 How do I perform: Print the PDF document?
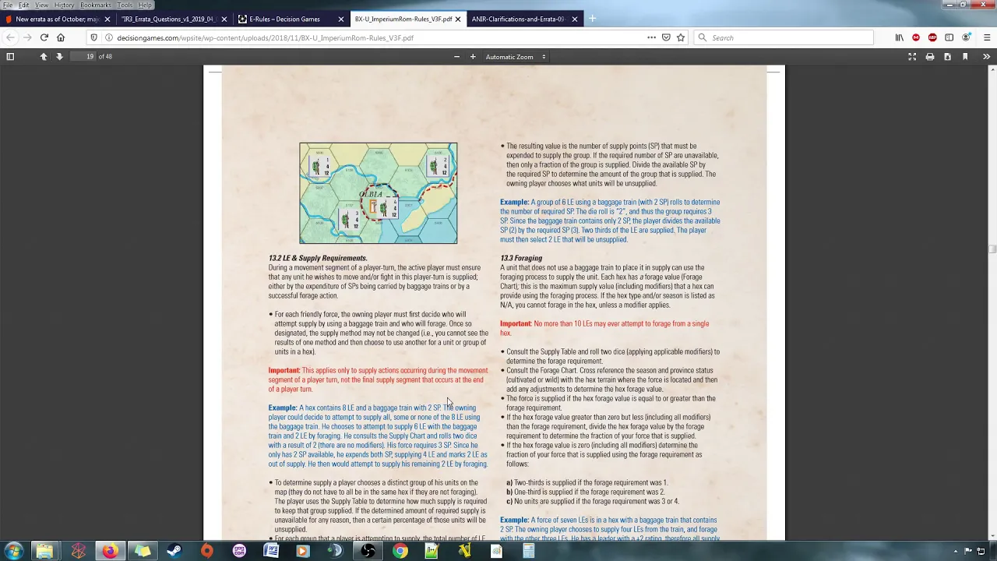(x=930, y=56)
